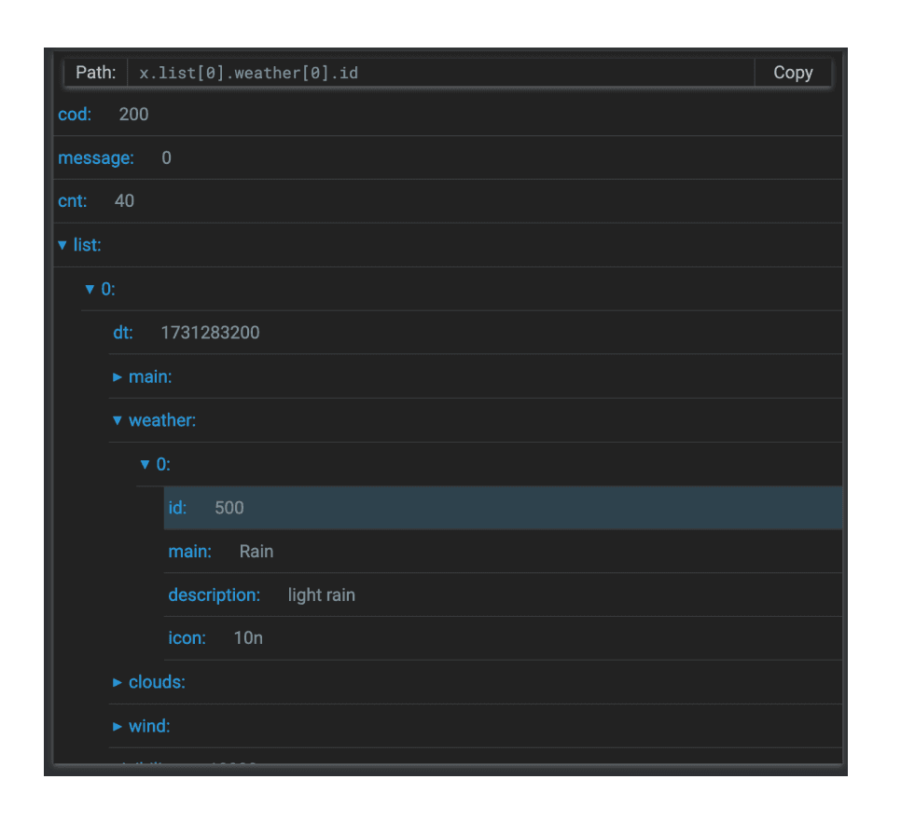Select the description key

214,595
